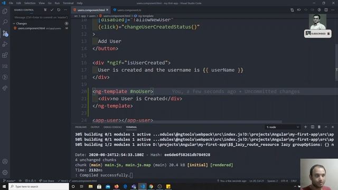Viewport: 338px width, 190px height.
Task: Click line 20 with ng-template #noUser
Action: 123,91
